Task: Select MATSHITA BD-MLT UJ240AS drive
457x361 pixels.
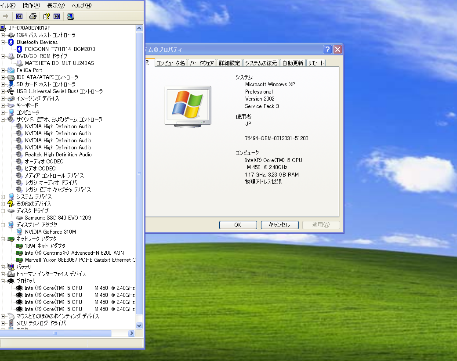Action: (x=59, y=63)
